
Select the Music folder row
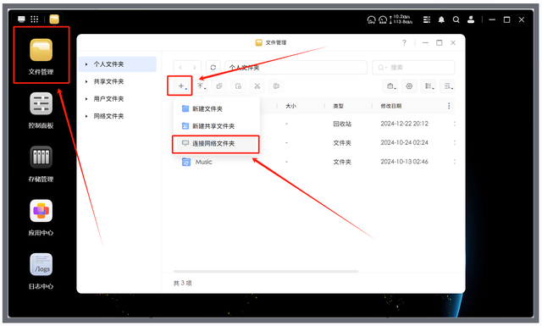pyautogui.click(x=314, y=162)
